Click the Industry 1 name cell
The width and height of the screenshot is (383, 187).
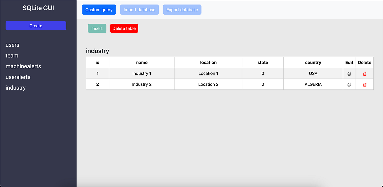[x=142, y=73]
